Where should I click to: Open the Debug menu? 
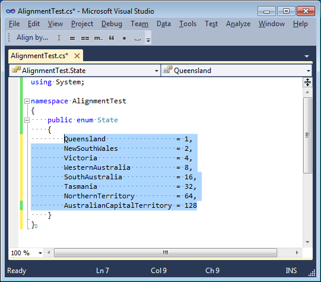112,24
